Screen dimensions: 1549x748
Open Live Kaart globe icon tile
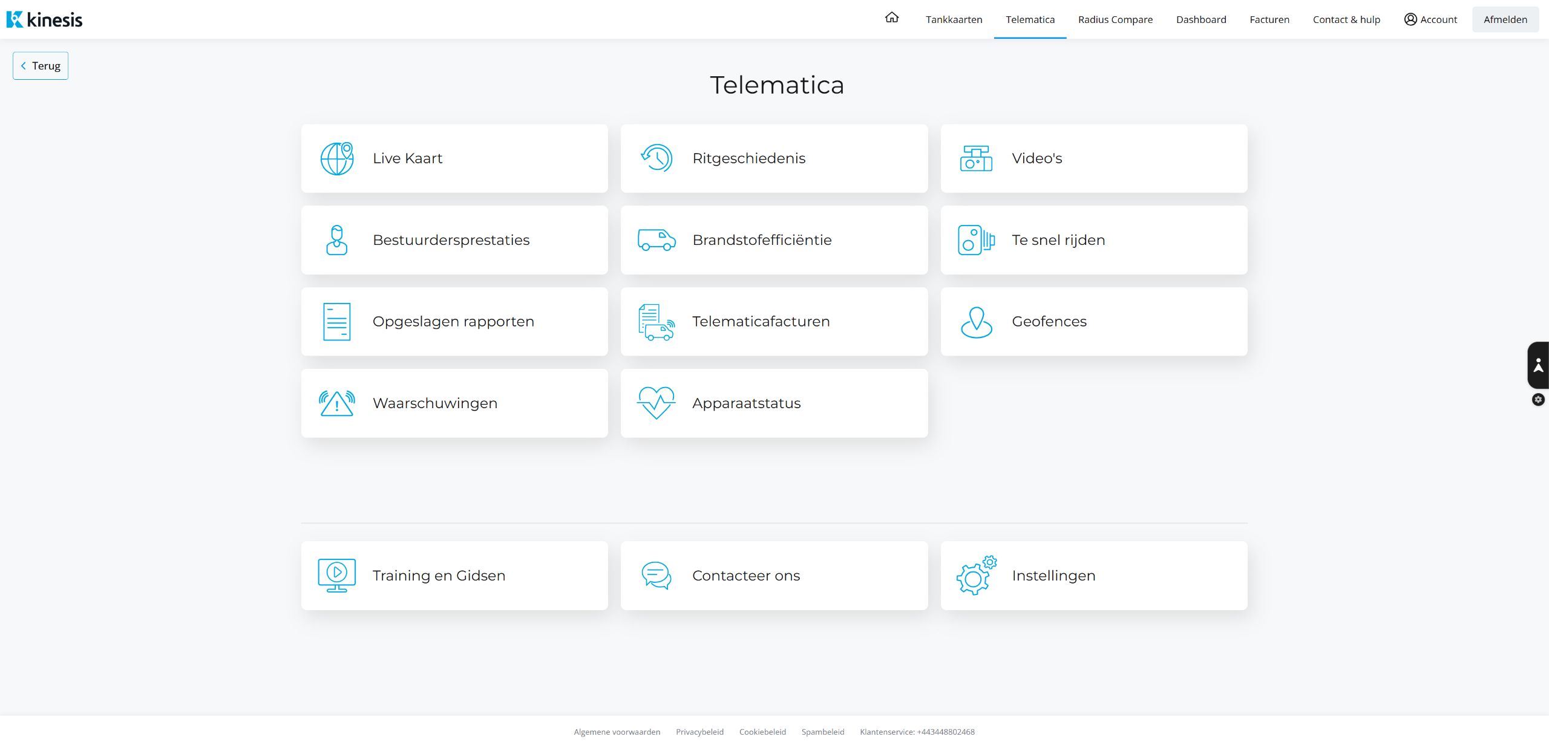[337, 158]
